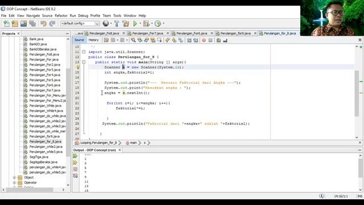The image size is (364, 205).
Task: Open the Refactor menu
Action: click(x=61, y=15)
